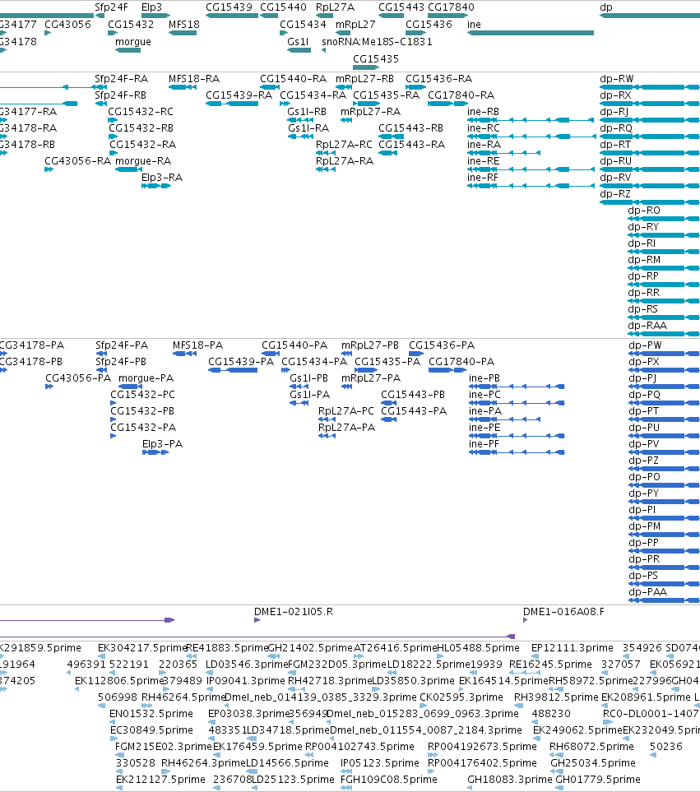Click the CG17840 gene label
The image size is (700, 792).
click(451, 7)
